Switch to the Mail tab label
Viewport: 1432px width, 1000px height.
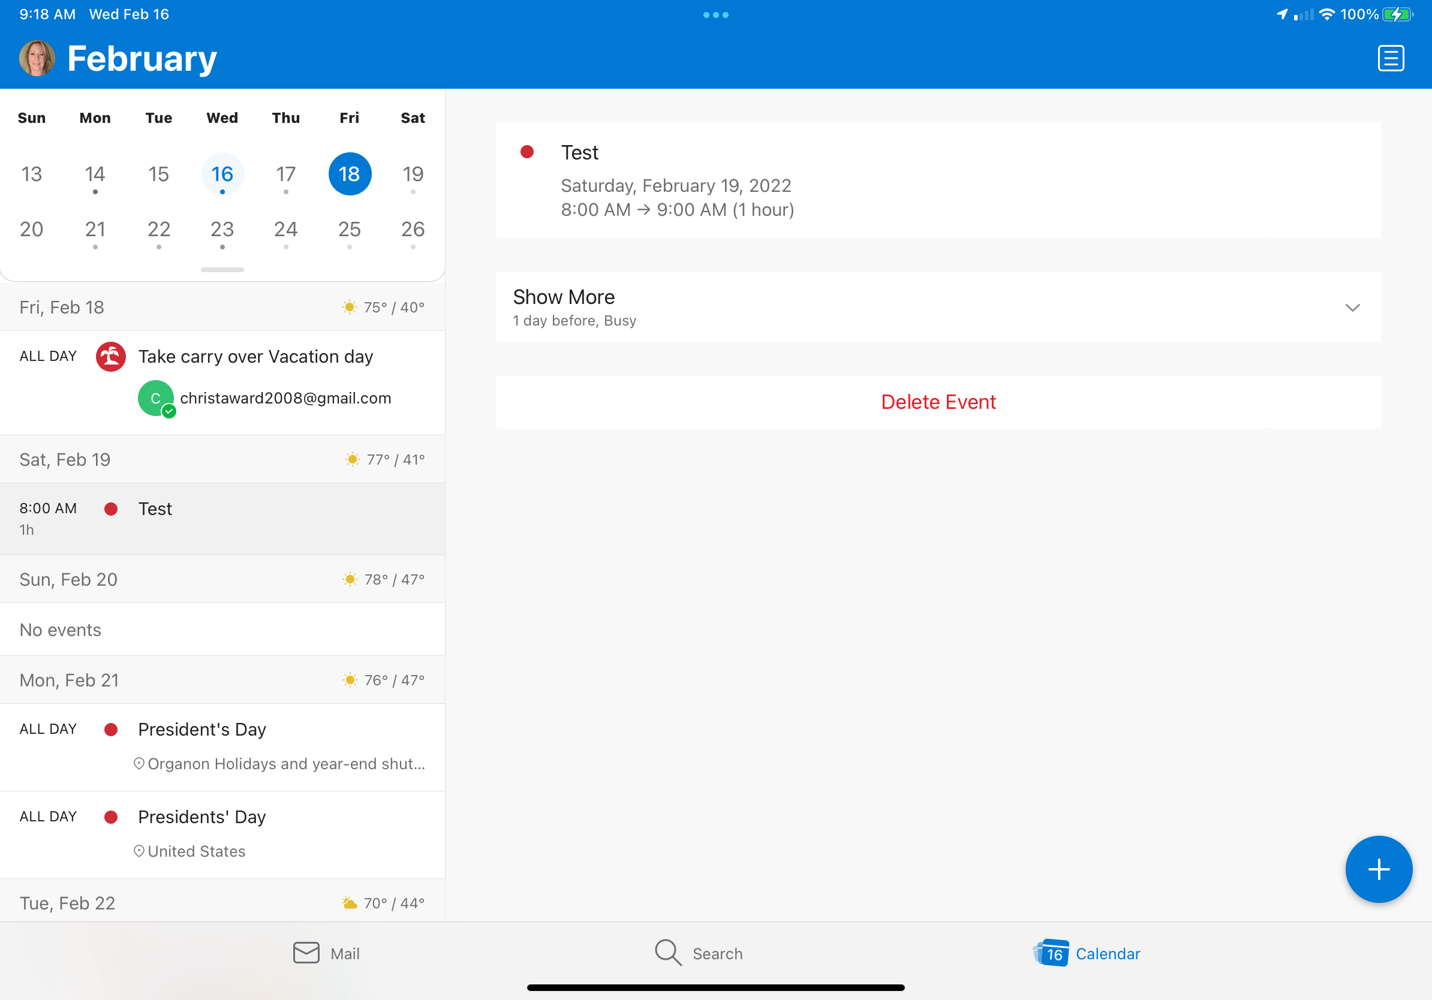coord(345,953)
